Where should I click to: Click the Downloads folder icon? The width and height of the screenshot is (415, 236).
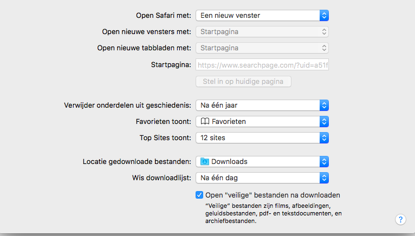[204, 161]
